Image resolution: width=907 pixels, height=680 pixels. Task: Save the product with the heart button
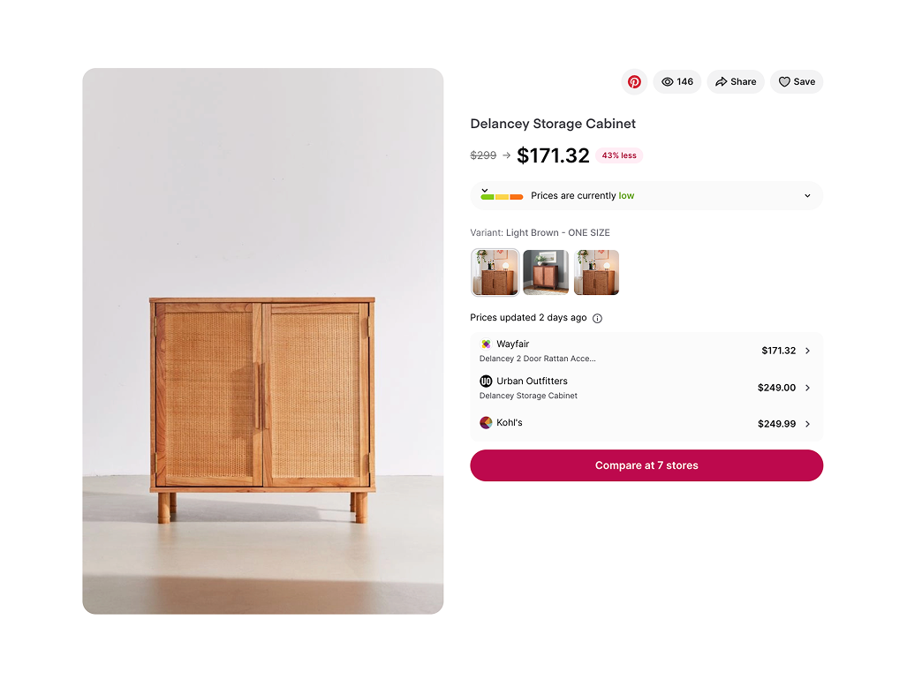(796, 82)
